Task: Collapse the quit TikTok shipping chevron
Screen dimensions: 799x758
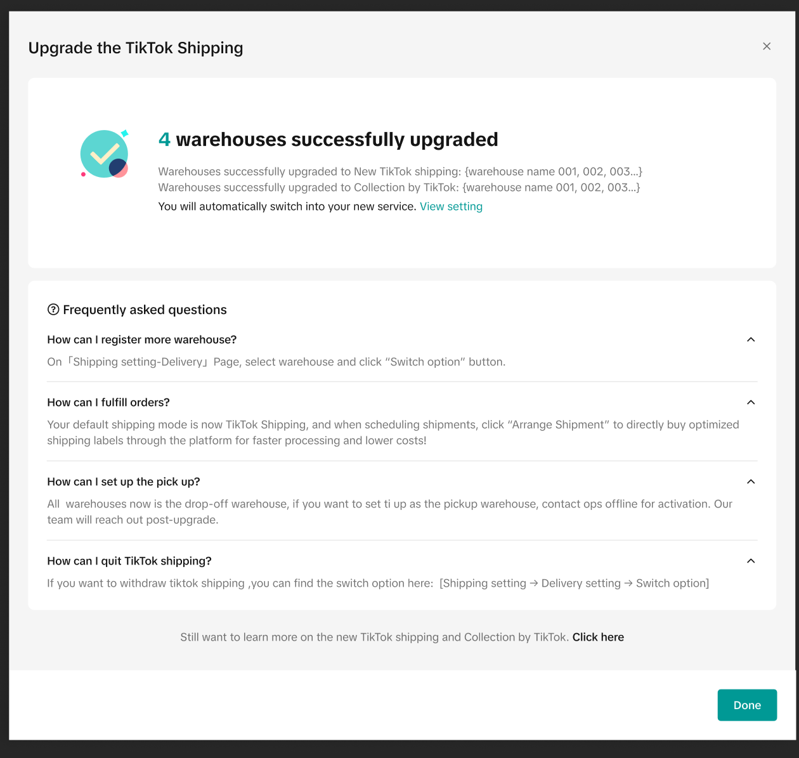Action: point(751,561)
